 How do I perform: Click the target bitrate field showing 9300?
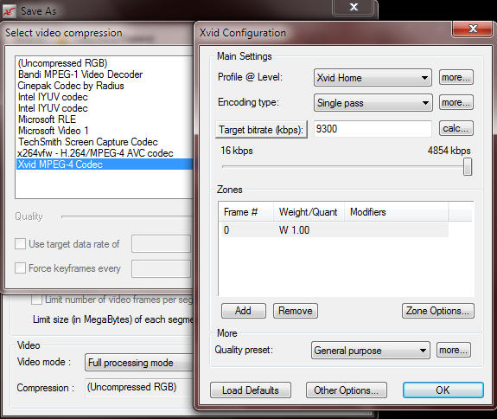(373, 129)
